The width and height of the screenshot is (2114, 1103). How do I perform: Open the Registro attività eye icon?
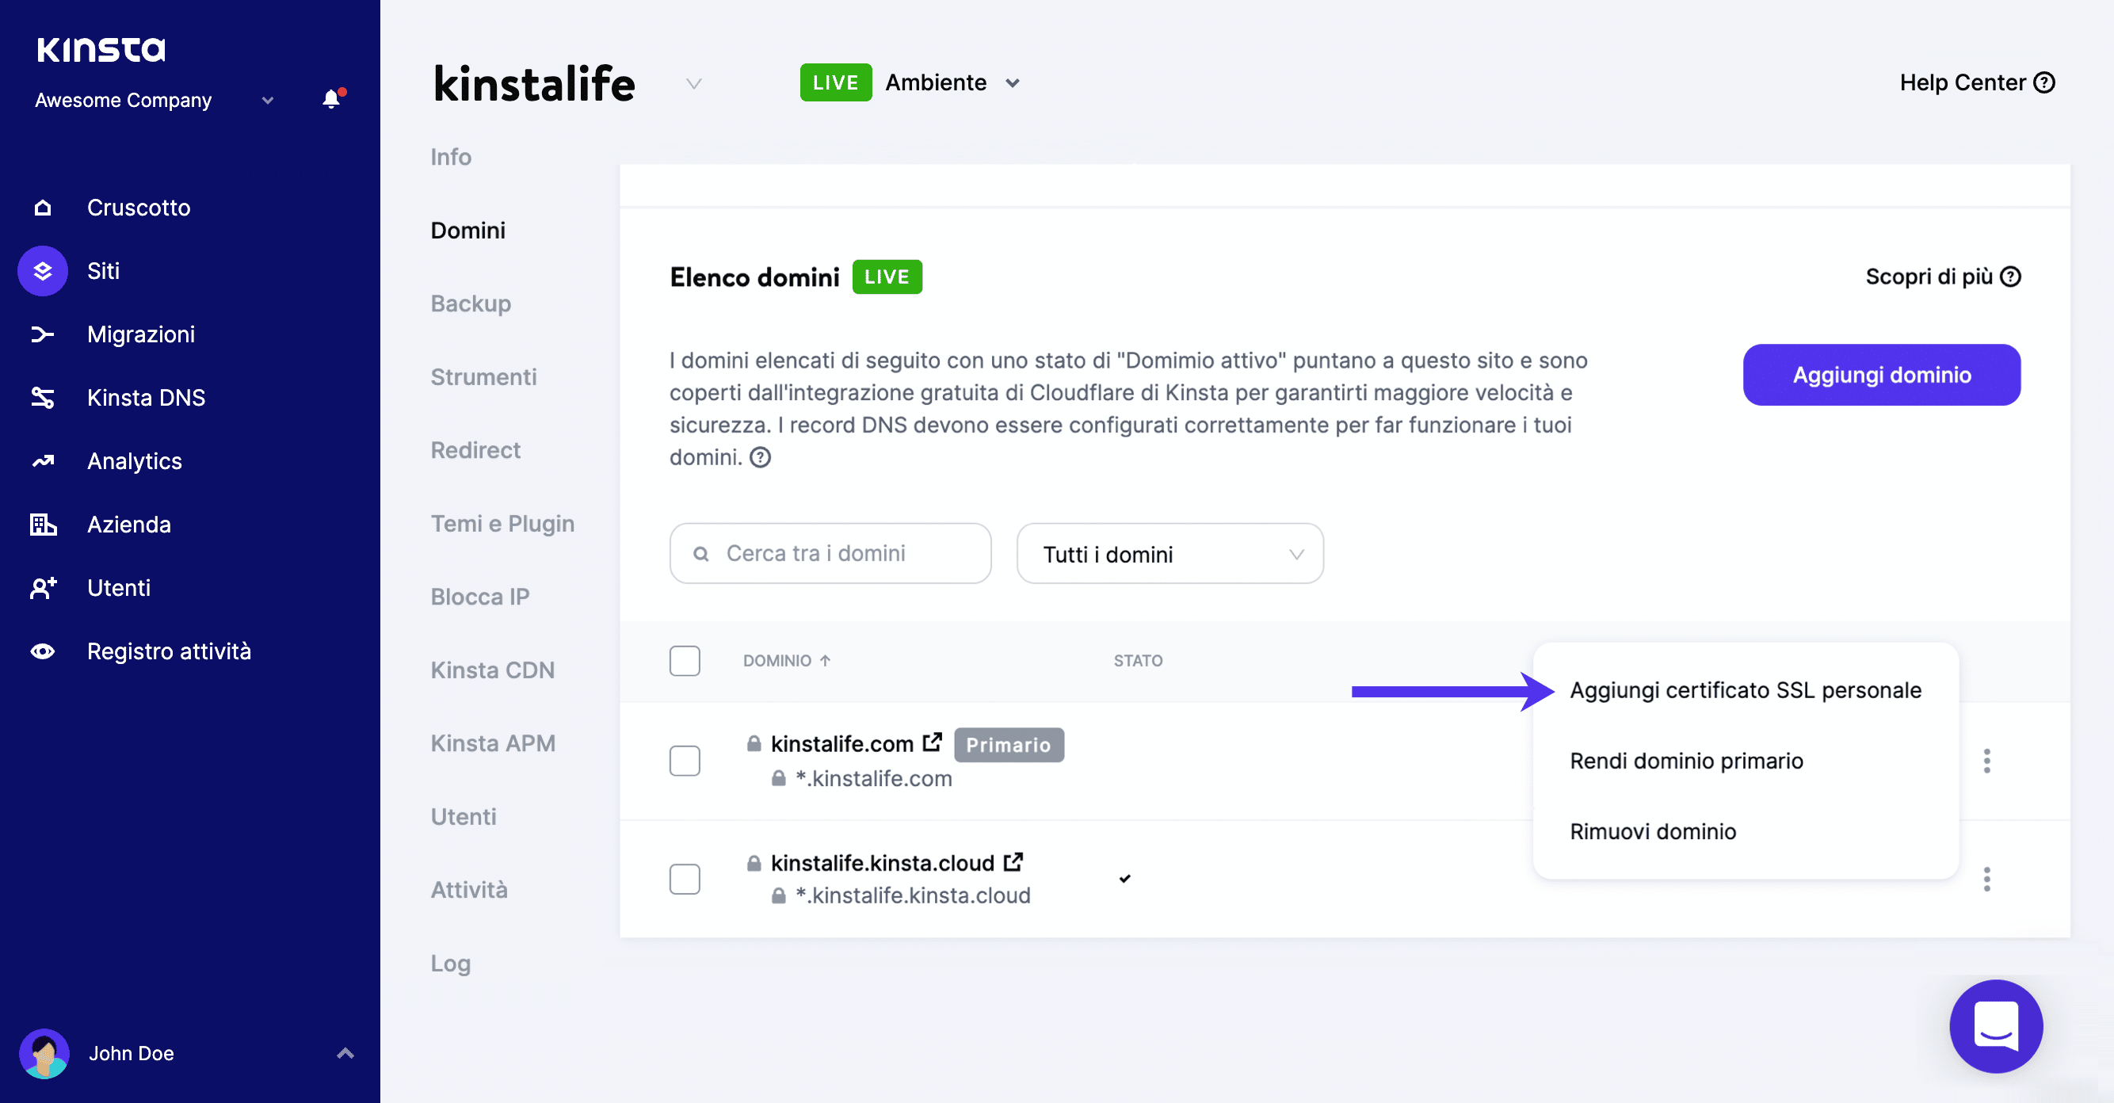pos(42,651)
